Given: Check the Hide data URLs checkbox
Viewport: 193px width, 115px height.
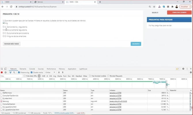Looking at the screenshot, I should [24, 76].
